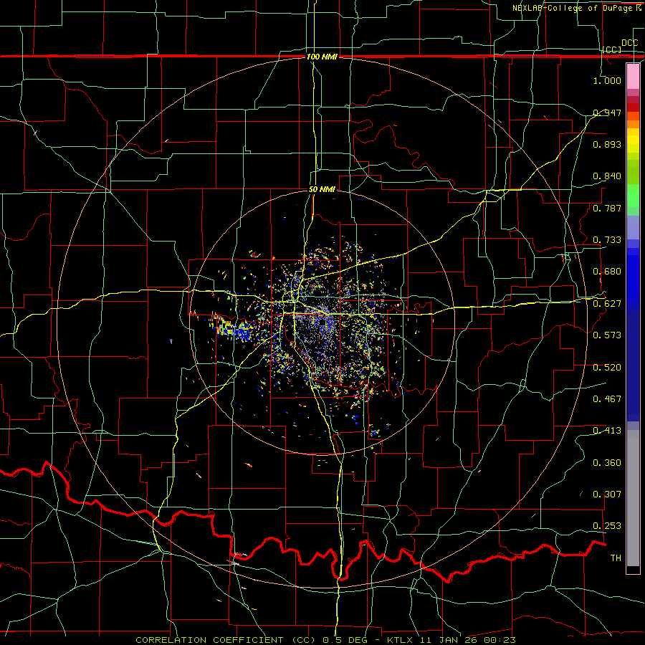Click the KTLX 11 JAN 26 00:23 timestamp

[x=451, y=640]
